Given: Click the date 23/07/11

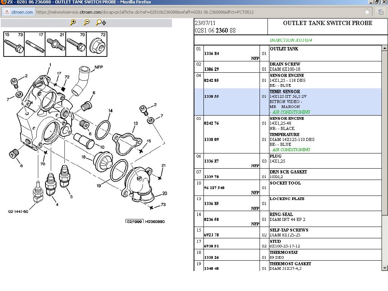Looking at the screenshot, I should (205, 23).
